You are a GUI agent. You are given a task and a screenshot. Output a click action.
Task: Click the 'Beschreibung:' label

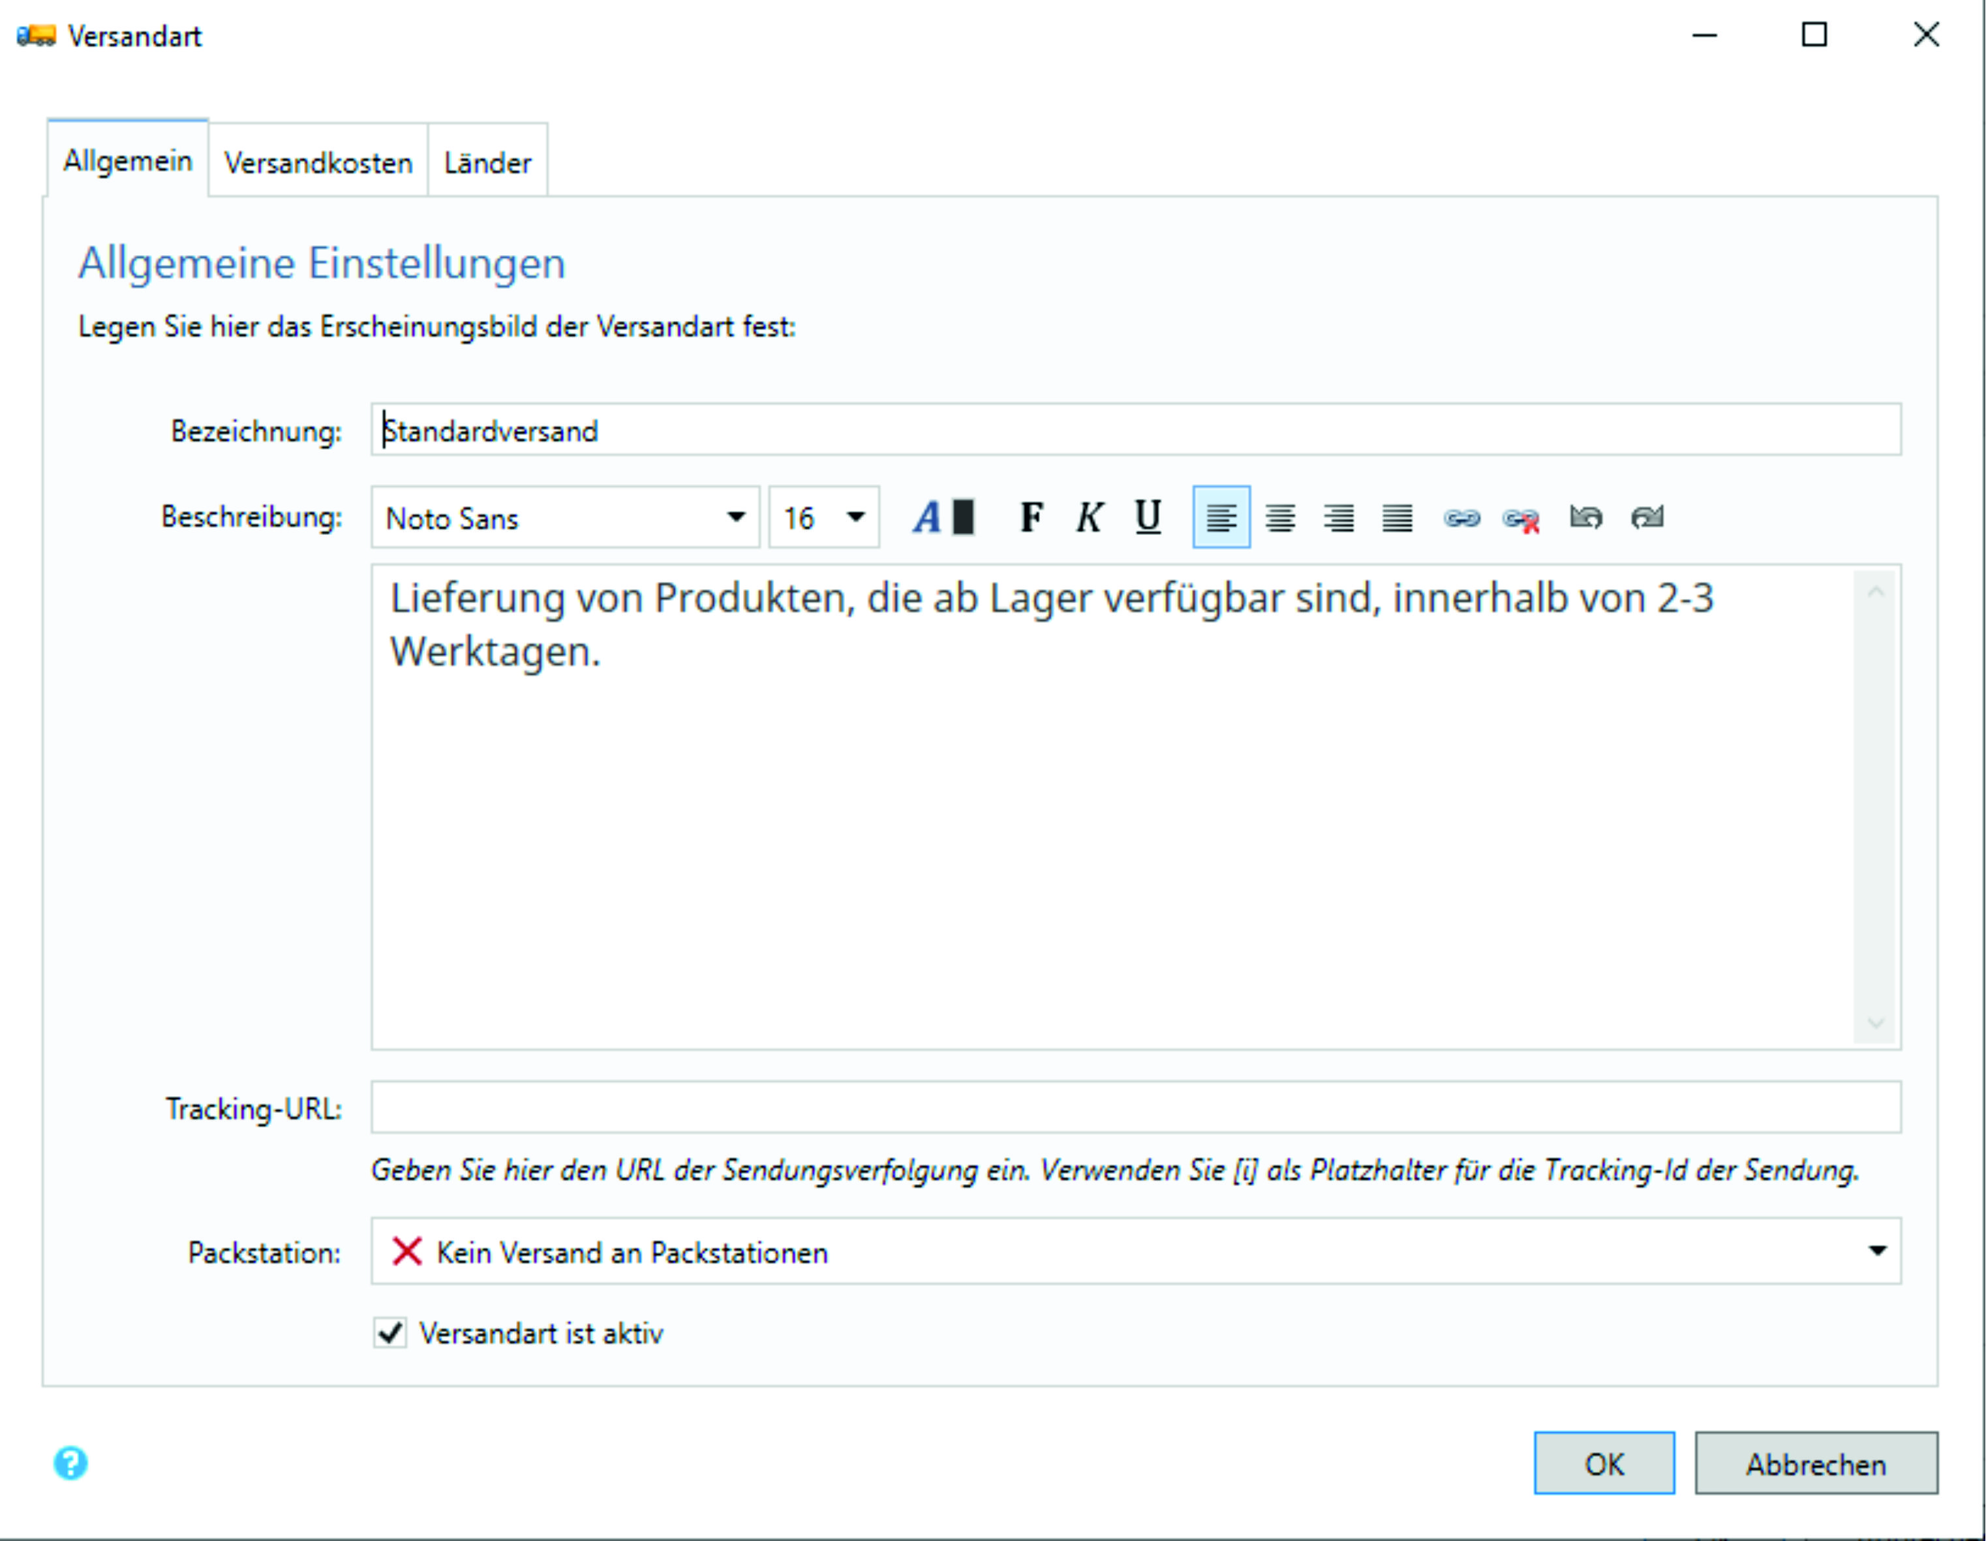[x=252, y=517]
